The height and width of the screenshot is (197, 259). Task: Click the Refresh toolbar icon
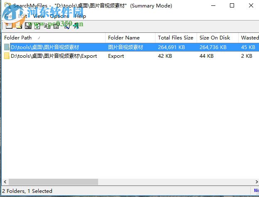click(37, 26)
